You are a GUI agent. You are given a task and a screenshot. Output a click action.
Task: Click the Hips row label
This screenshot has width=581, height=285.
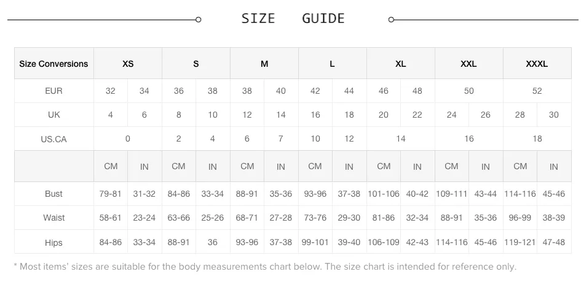(x=53, y=243)
